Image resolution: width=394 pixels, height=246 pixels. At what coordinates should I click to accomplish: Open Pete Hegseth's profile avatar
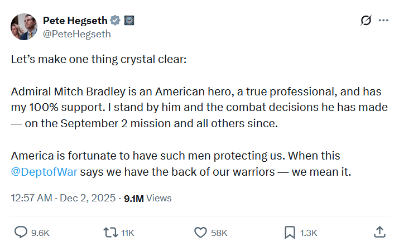click(x=23, y=27)
